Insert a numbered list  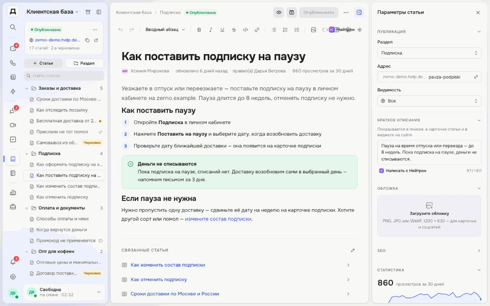(x=285, y=30)
